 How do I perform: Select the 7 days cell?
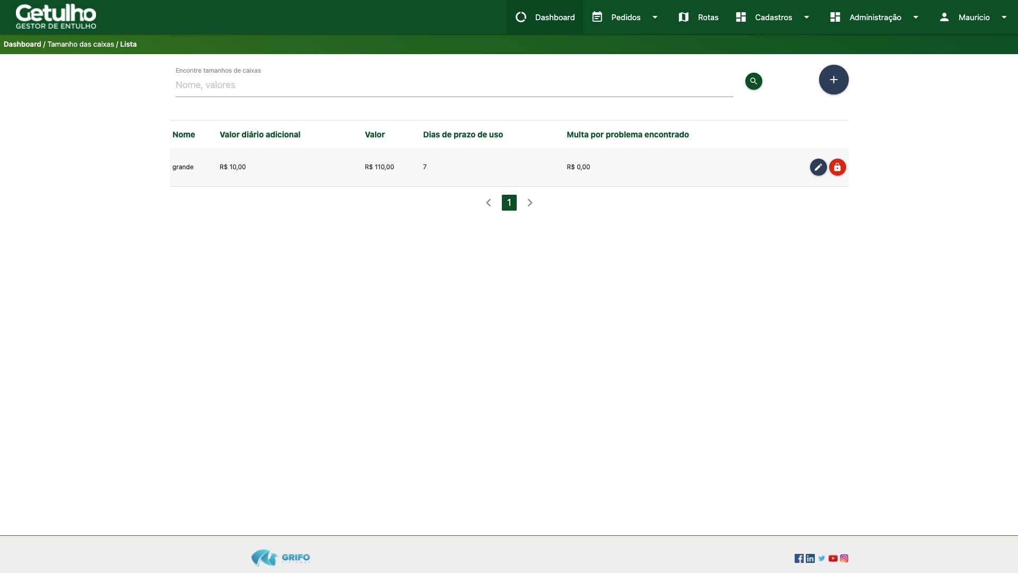pyautogui.click(x=424, y=167)
